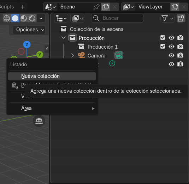Choose Nueva colección from context menu
This screenshot has width=189, height=184.
[52, 76]
